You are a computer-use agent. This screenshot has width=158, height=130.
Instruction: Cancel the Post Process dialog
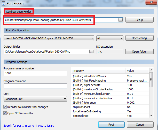(140, 125)
